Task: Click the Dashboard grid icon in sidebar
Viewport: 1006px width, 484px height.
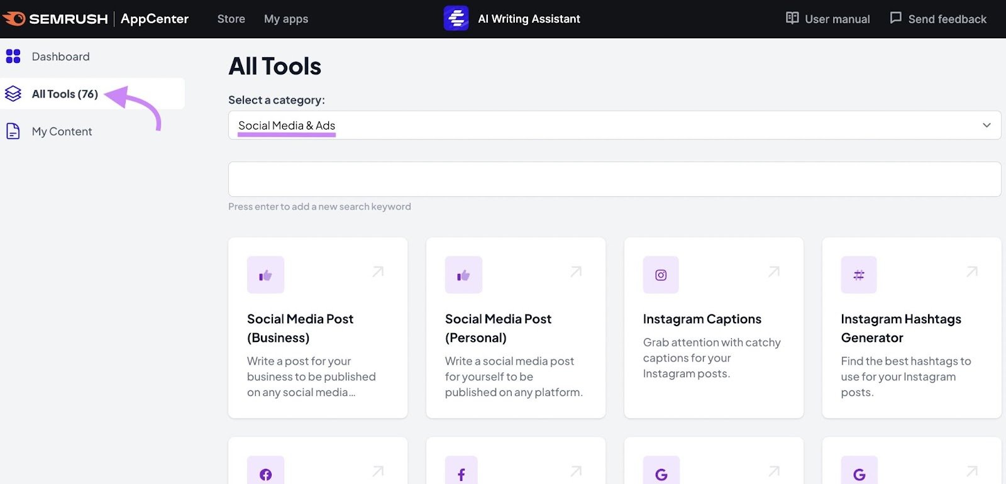Action: point(13,57)
